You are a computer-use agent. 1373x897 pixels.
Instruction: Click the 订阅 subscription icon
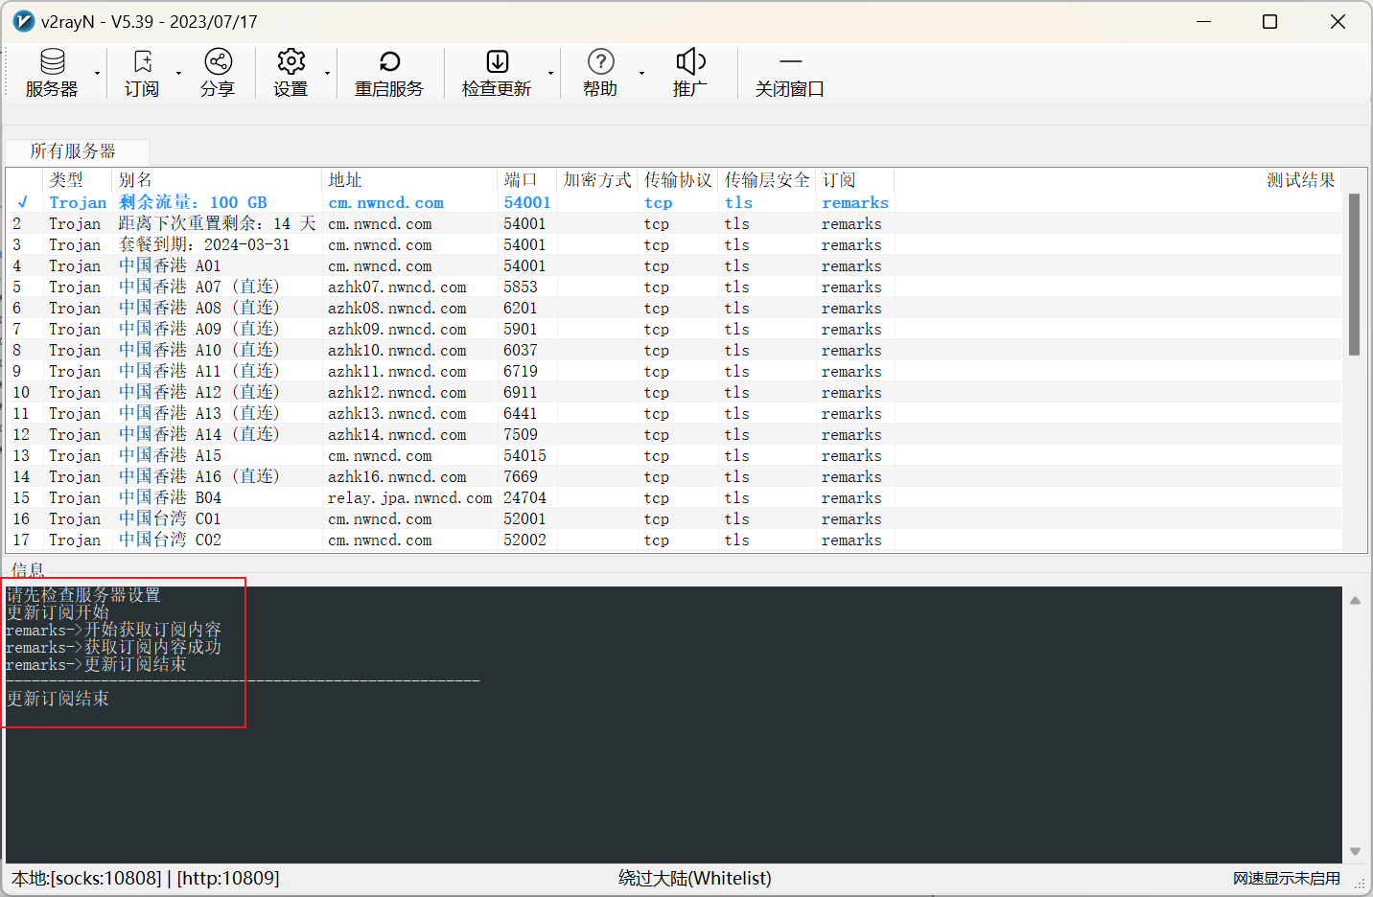pos(142,63)
